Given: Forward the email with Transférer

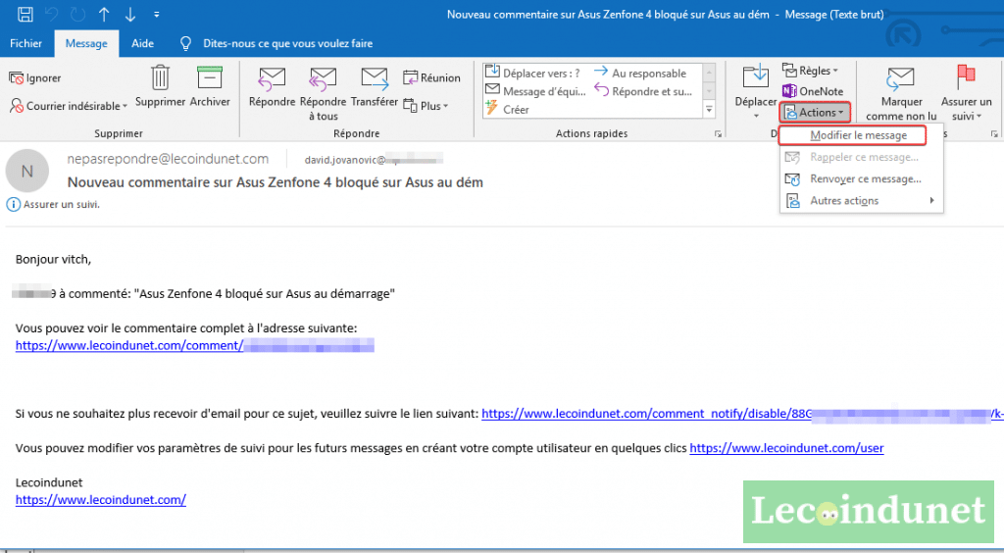Looking at the screenshot, I should coord(374,78).
